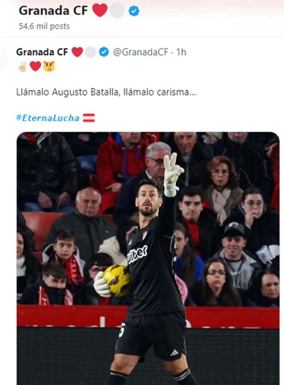284x385 pixels.
Task: Click the red heart after the tweet author name
Action: click(77, 52)
